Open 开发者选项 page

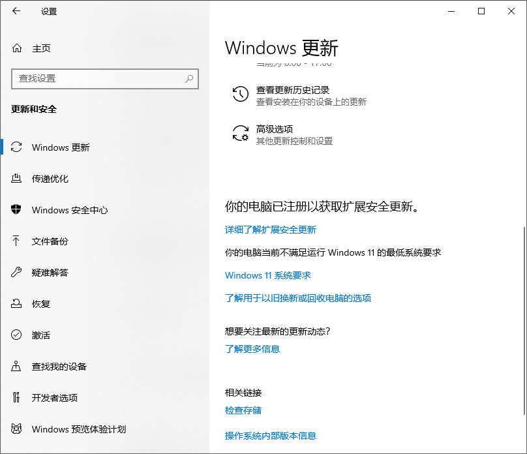104,397
